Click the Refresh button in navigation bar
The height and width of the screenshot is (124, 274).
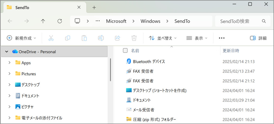point(60,21)
